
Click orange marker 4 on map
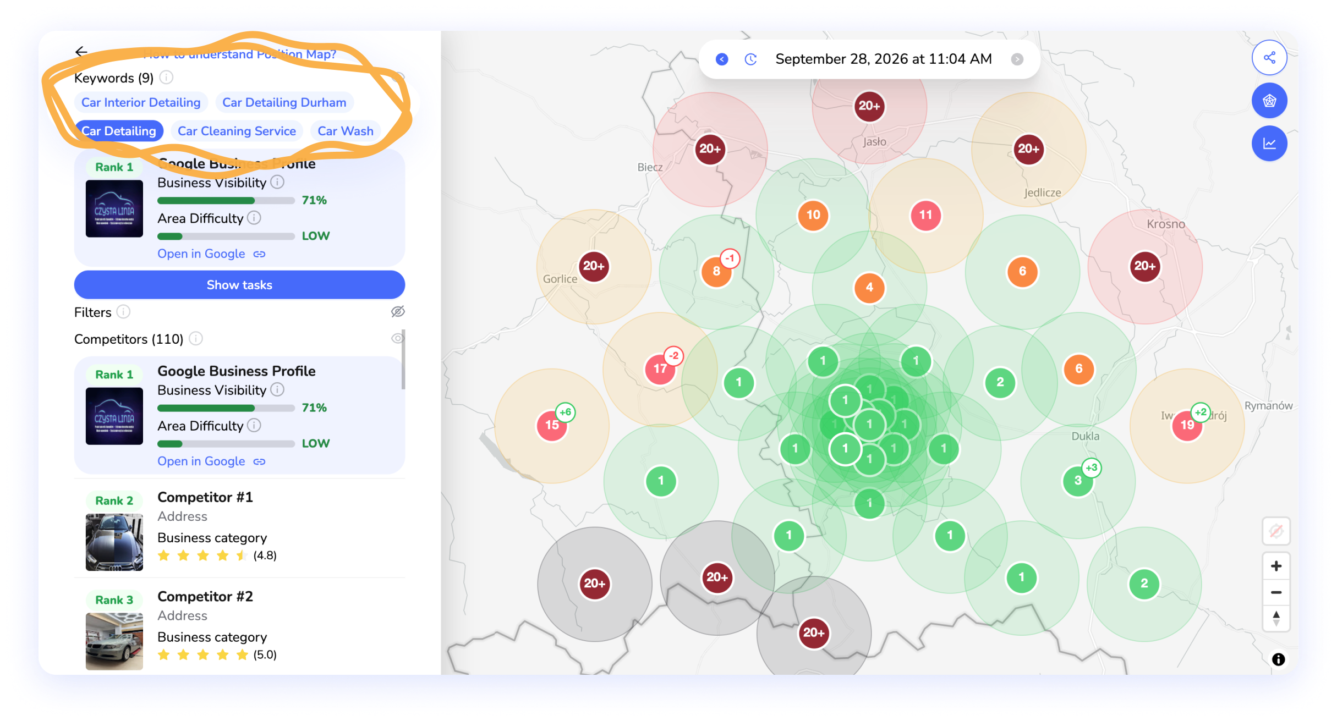(x=869, y=287)
